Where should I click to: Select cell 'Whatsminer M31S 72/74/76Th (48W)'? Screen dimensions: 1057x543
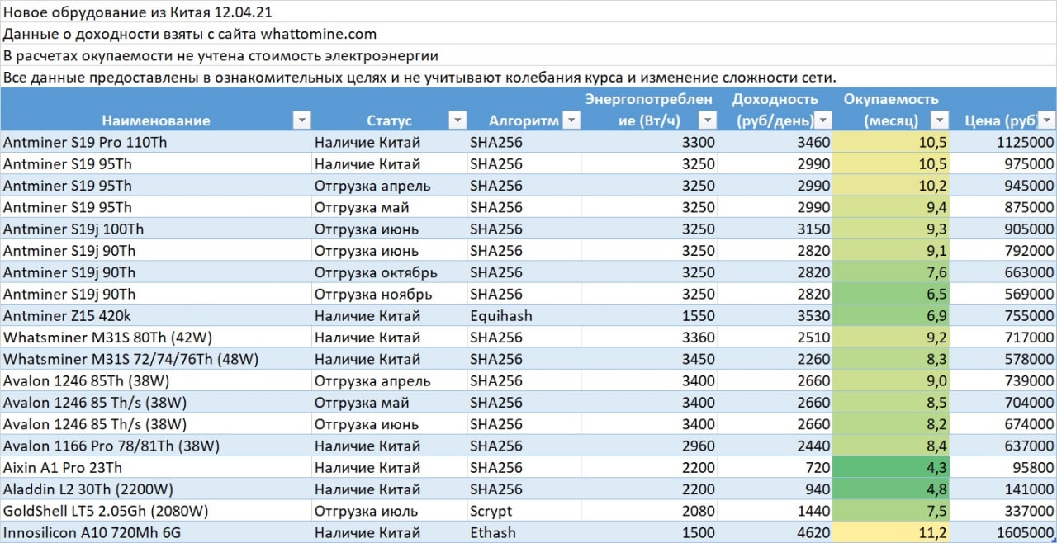(x=156, y=359)
